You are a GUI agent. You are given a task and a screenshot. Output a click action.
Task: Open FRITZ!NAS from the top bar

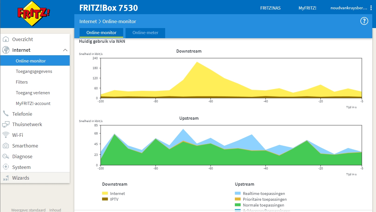pos(270,8)
